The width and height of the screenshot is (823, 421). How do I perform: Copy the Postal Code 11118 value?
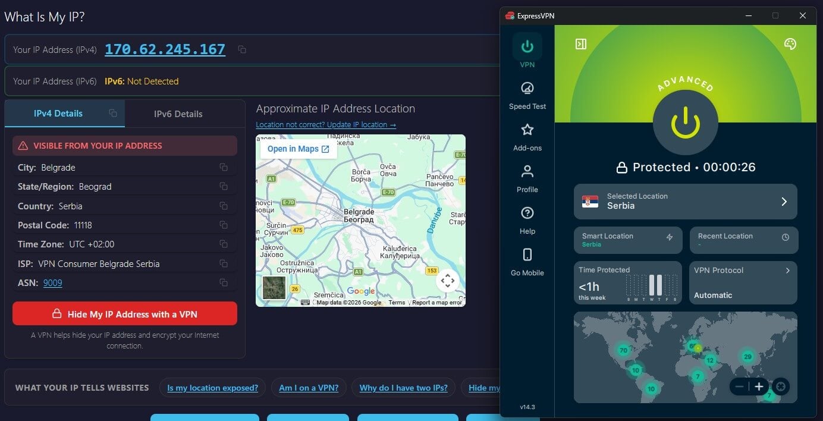224,225
